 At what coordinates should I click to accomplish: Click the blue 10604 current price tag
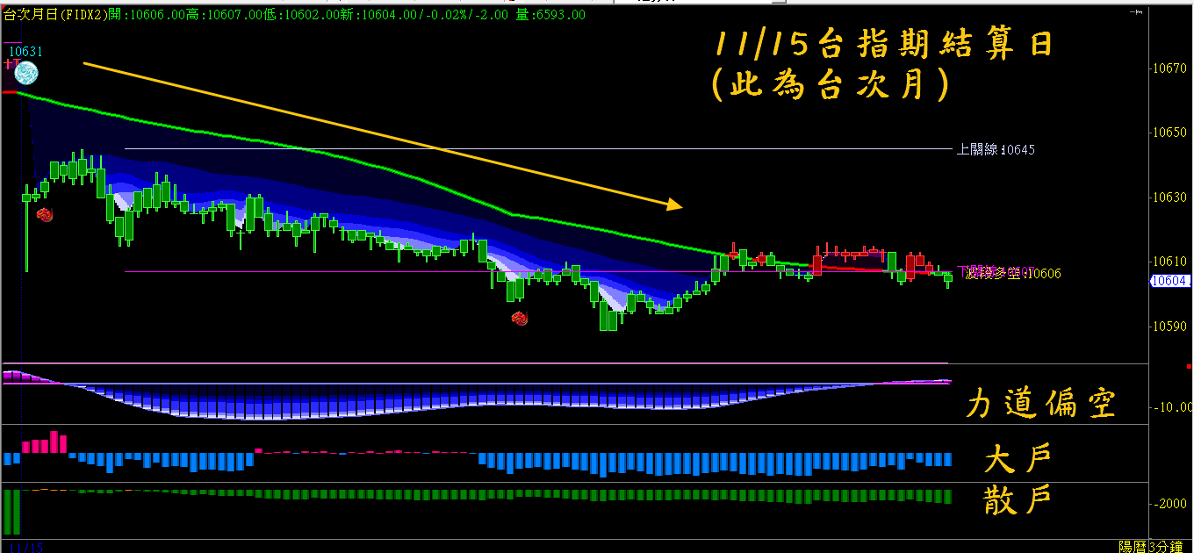[1169, 281]
